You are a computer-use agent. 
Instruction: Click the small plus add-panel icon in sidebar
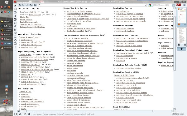[x=15, y=50]
